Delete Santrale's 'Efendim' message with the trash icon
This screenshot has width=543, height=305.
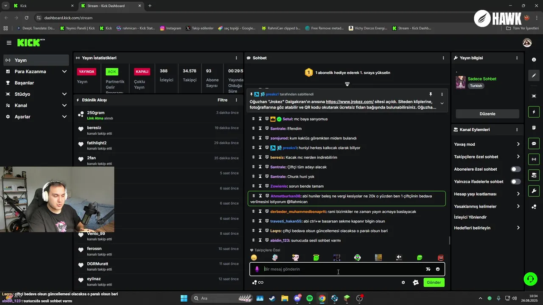point(254,128)
